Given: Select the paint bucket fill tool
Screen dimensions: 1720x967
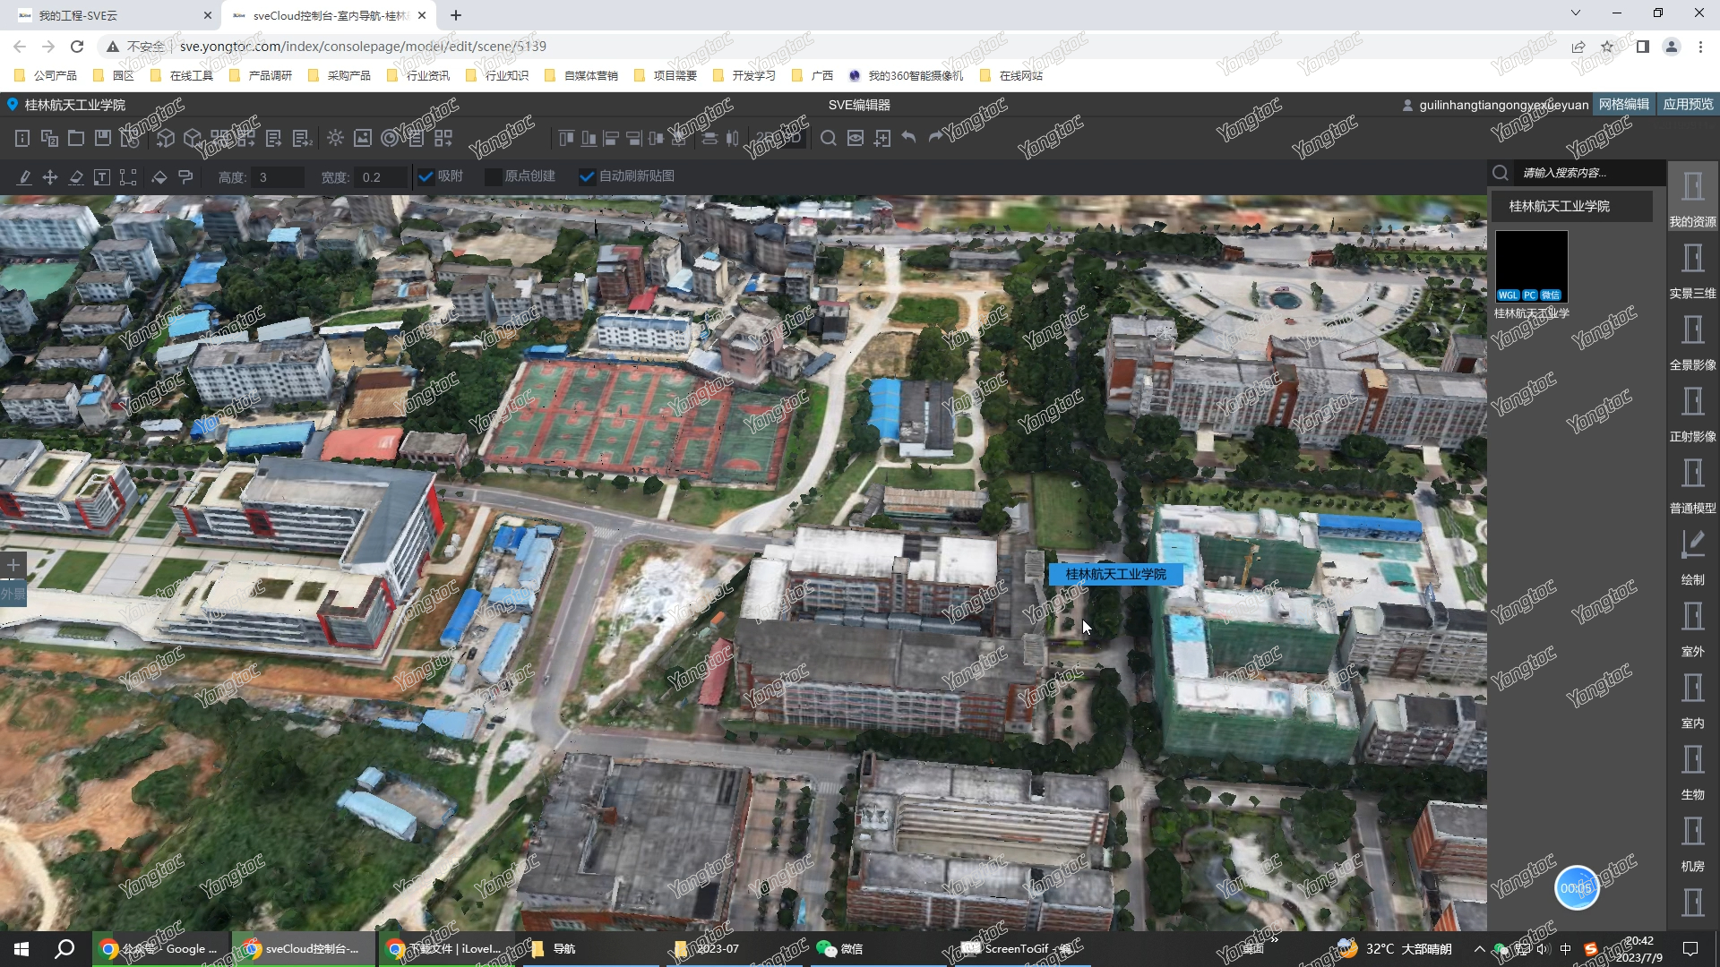Looking at the screenshot, I should 159,177.
